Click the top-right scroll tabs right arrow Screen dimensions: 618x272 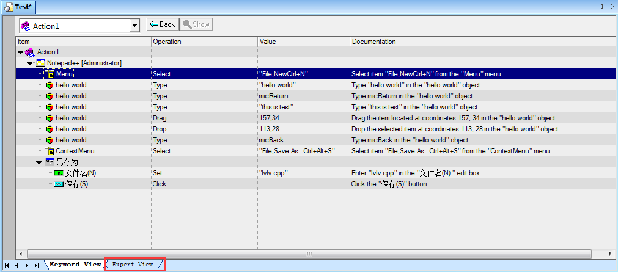pos(612,6)
